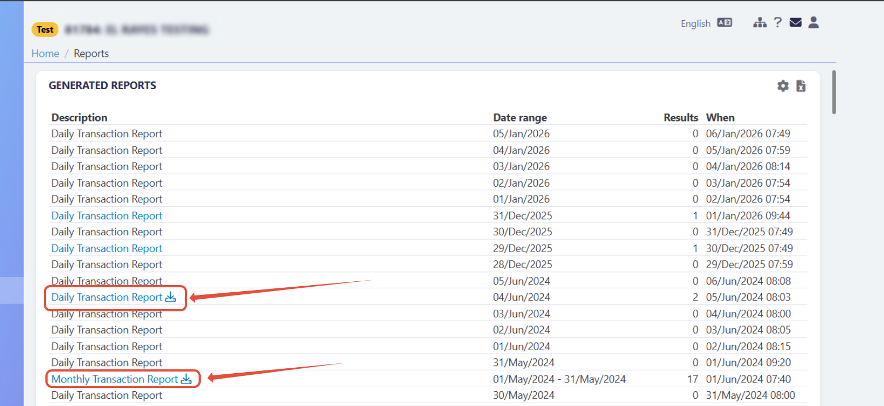The width and height of the screenshot is (884, 406).
Task: Open Daily Transaction Report dated 04/Jun/2024
Action: tap(107, 297)
